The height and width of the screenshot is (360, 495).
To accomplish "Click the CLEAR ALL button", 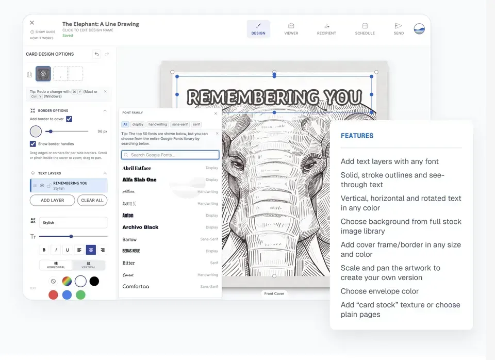I will [92, 200].
